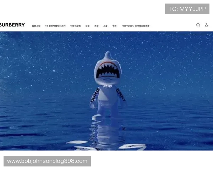The image size is (213, 170).
Task: Open the 女士 category
Action: 87,26
